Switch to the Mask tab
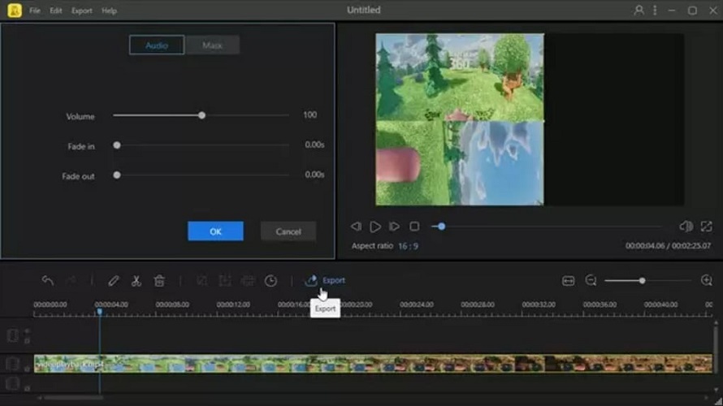Image resolution: width=723 pixels, height=406 pixels. tap(212, 45)
